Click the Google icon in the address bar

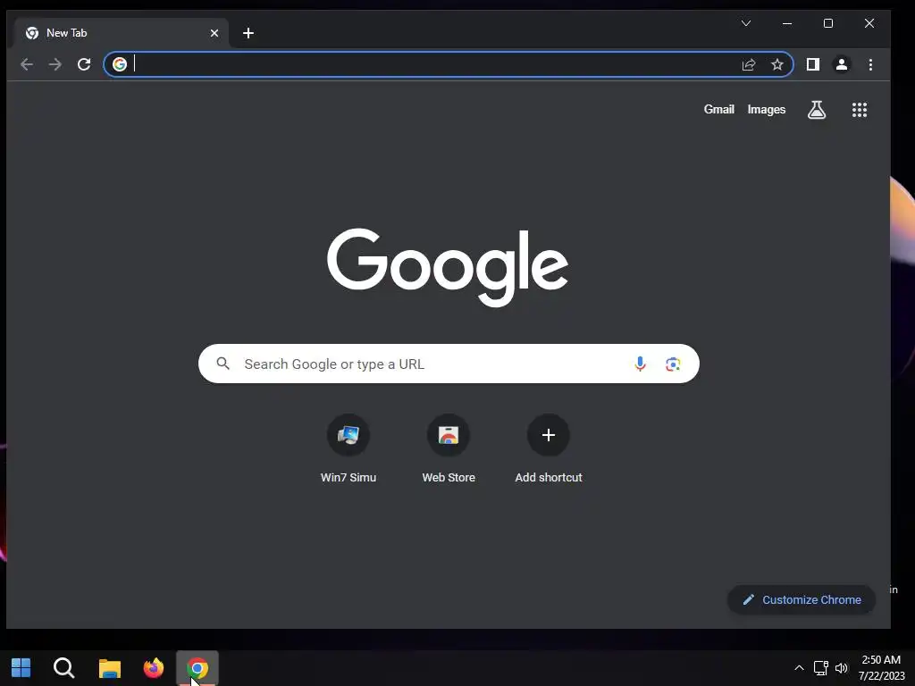point(120,64)
